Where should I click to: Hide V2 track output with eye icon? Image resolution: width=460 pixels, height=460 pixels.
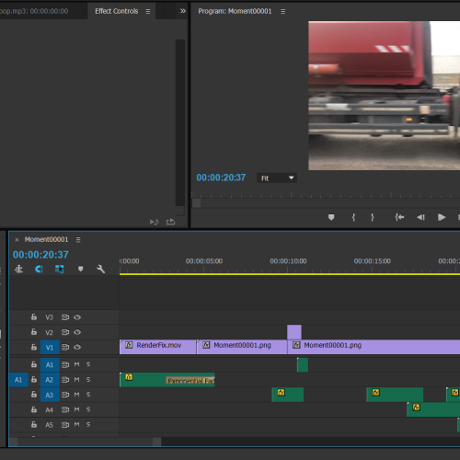click(x=77, y=332)
